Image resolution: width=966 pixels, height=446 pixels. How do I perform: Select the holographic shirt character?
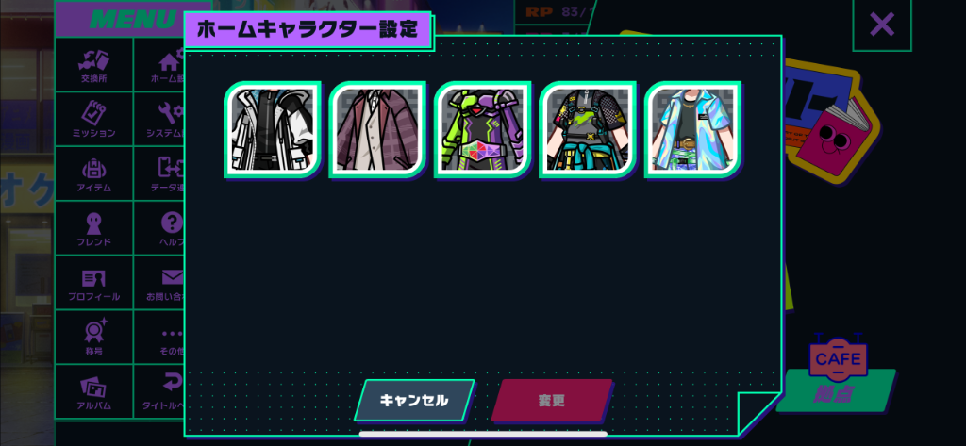(x=692, y=129)
